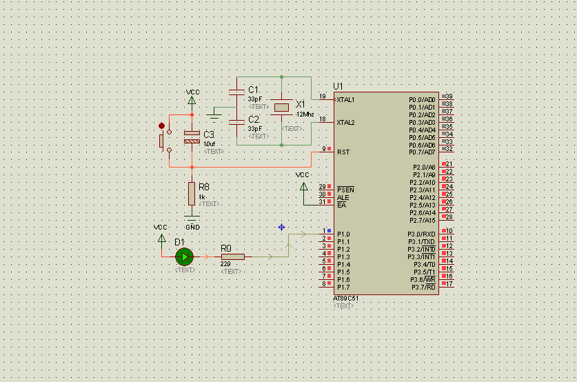Select the C3 electrolytic capacitor symbol
The width and height of the screenshot is (577, 382).
192,137
